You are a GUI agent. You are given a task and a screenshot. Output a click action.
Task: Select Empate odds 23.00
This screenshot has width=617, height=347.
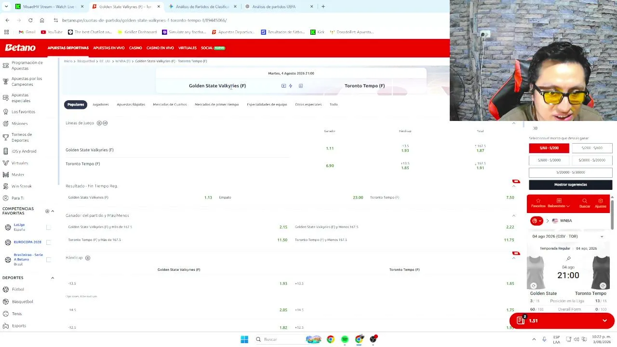358,197
